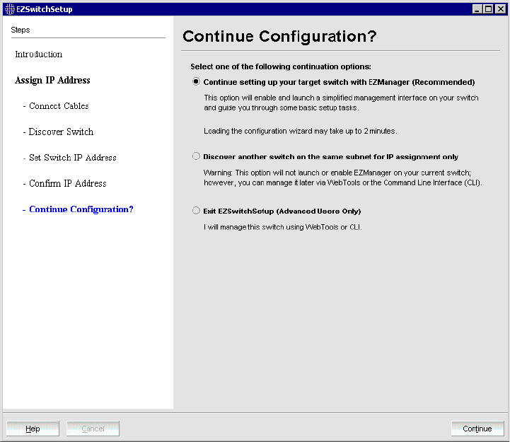Viewport: 510px width, 442px height.
Task: Click 'Loading the configuration wizard may take' text
Action: tap(301, 131)
